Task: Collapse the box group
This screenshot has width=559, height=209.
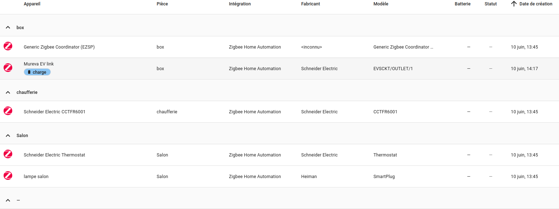Action: 8,28
